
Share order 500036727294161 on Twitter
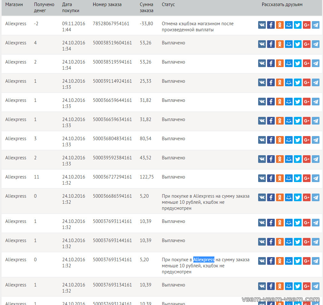click(x=298, y=178)
